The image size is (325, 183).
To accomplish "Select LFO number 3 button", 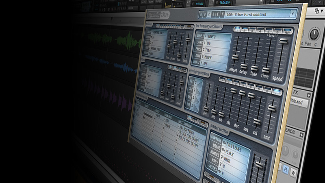I will click(252, 30).
